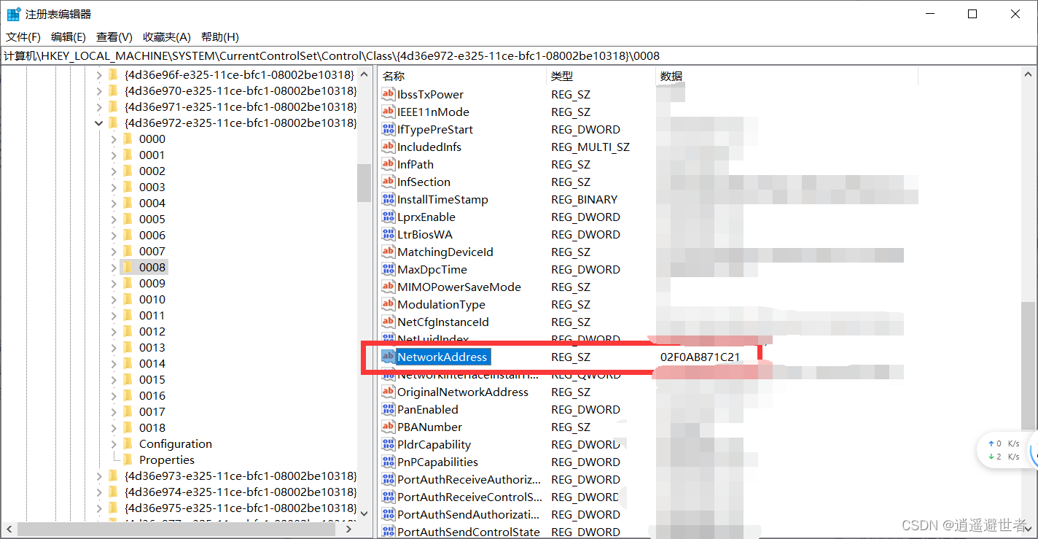Viewport: 1038px width, 539px height.
Task: Click REG_MULTI_SZ type of IncludedInfs
Action: coord(590,147)
